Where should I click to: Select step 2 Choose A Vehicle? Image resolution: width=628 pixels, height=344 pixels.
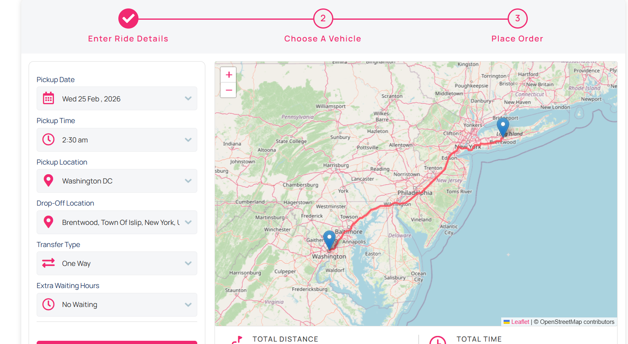(x=323, y=19)
